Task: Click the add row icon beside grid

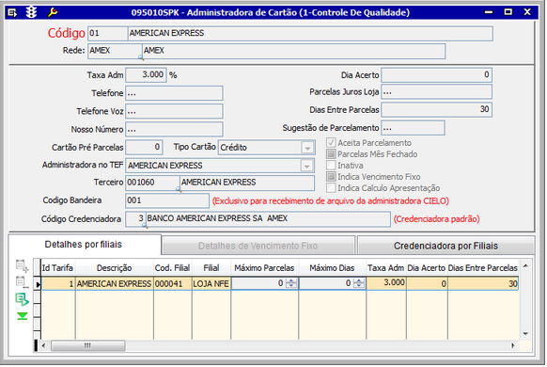Action: 22,265
